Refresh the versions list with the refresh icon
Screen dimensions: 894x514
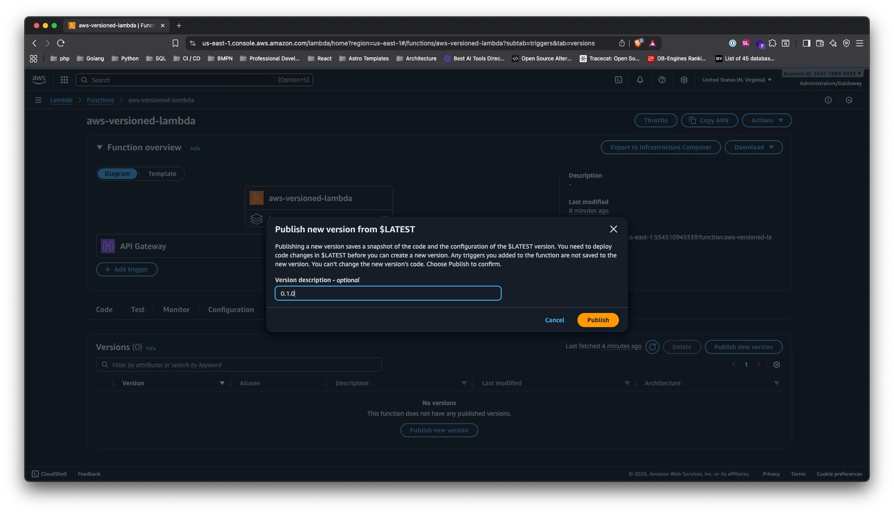[x=652, y=347]
